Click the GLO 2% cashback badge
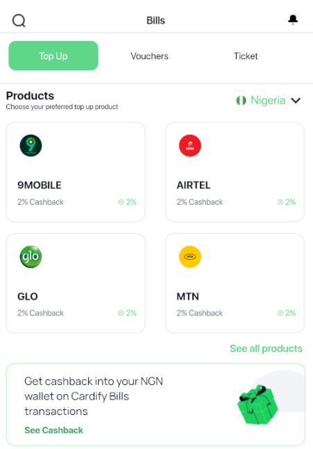This screenshot has height=449, width=313. tap(128, 313)
